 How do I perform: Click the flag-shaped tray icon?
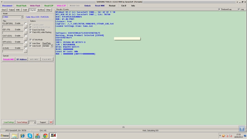coord(231,136)
